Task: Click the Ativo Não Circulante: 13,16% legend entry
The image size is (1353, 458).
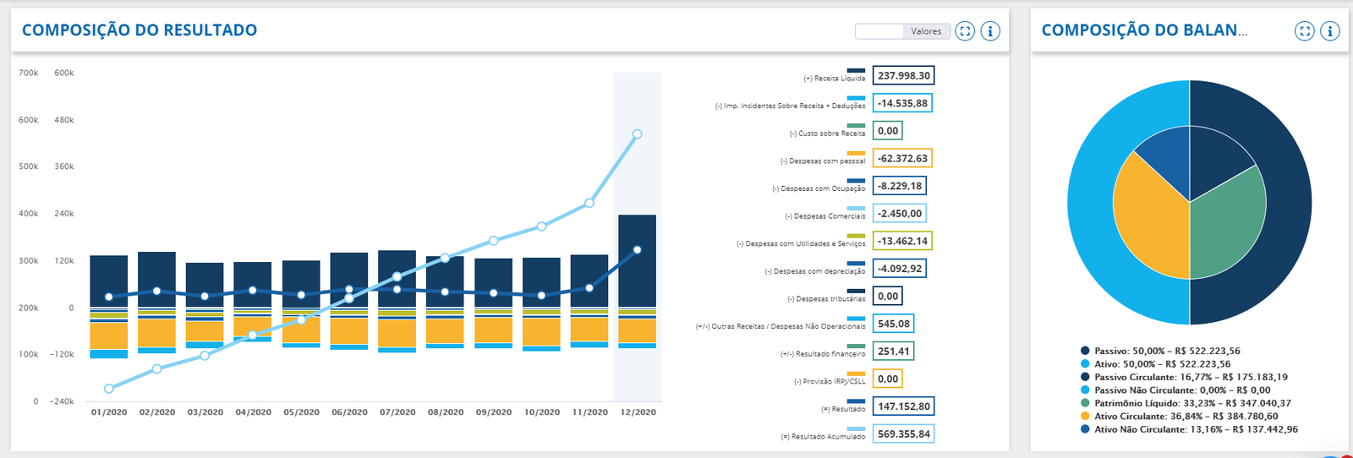Action: (1189, 429)
